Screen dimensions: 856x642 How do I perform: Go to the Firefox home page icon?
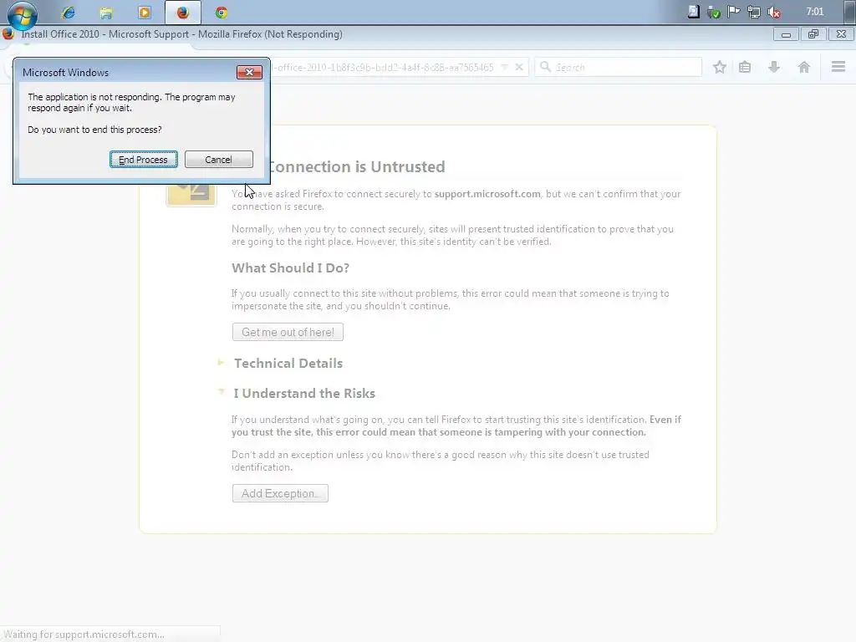tap(803, 67)
